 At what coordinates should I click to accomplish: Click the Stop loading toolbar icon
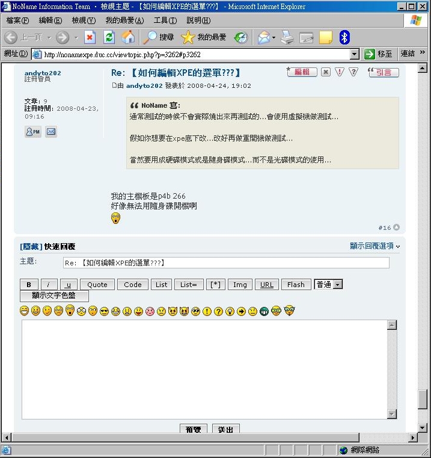pyautogui.click(x=90, y=37)
